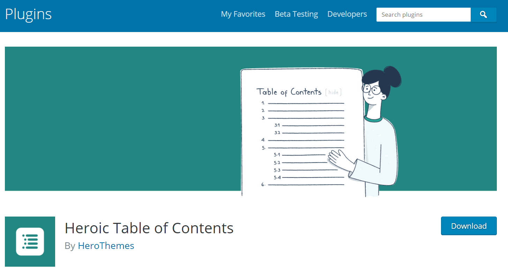Click the Plugins header title

[28, 14]
